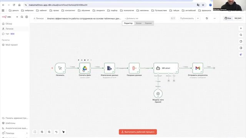The image size is (246, 138).
Task: Run workflow with Выполнить рабочий процесс
Action: coord(138,132)
